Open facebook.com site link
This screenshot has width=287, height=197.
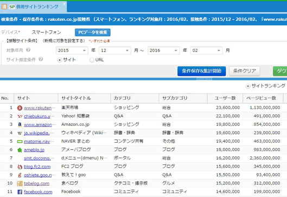click(38, 192)
